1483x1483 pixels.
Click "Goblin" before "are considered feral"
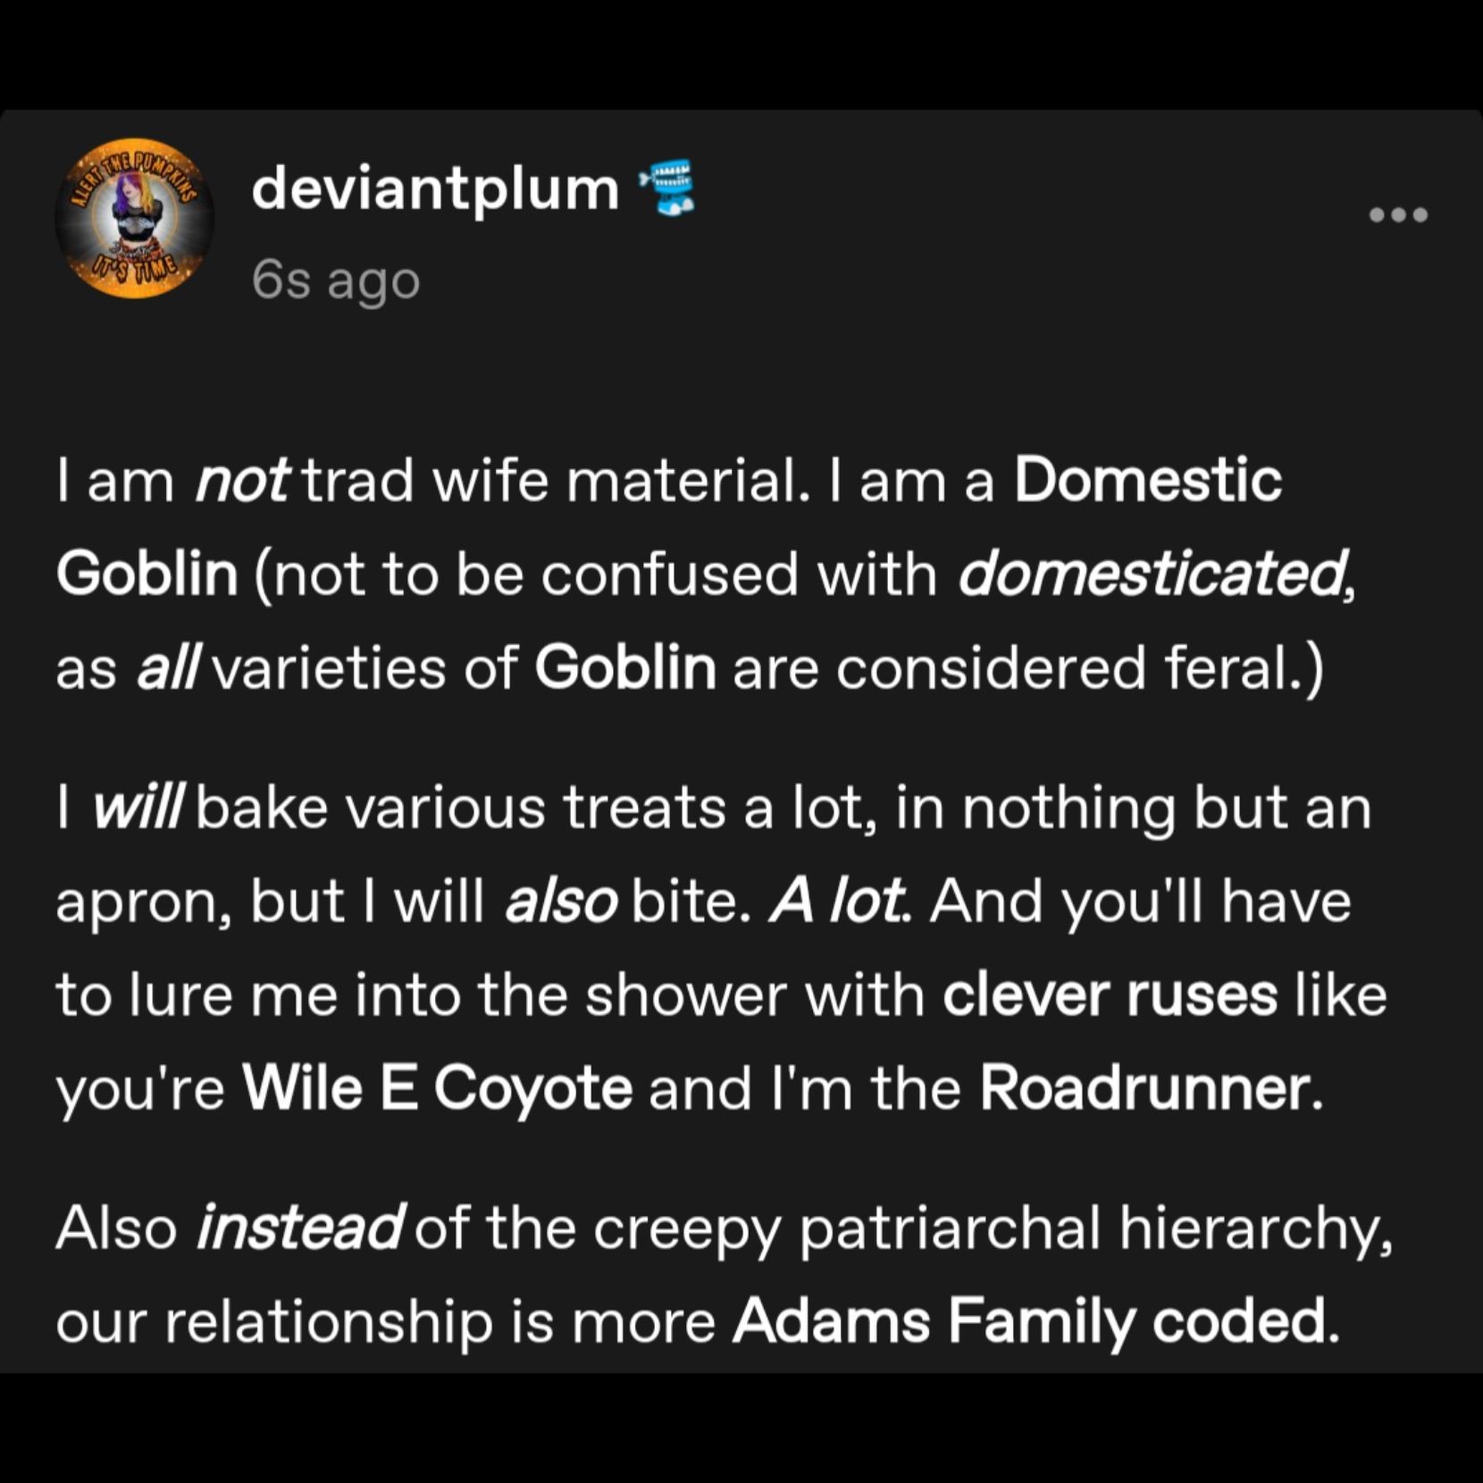[625, 668]
